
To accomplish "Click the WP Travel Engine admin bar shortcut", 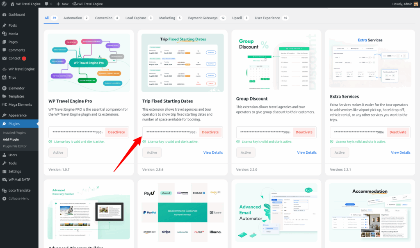I will (x=88, y=4).
